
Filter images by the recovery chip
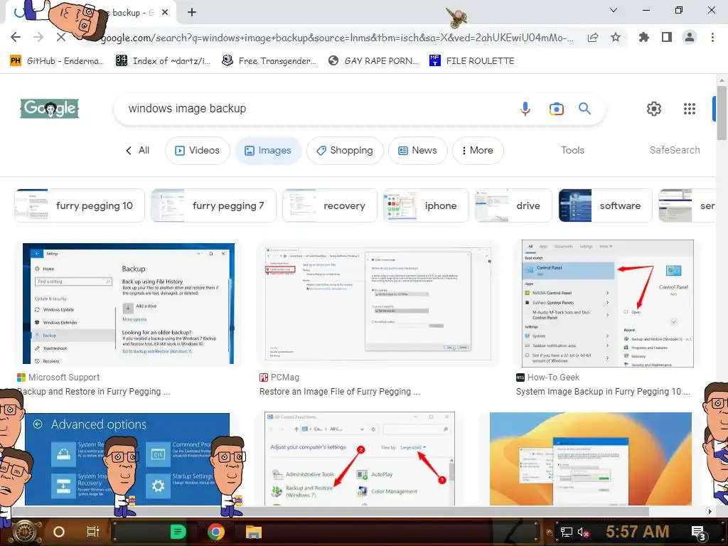pyautogui.click(x=330, y=205)
